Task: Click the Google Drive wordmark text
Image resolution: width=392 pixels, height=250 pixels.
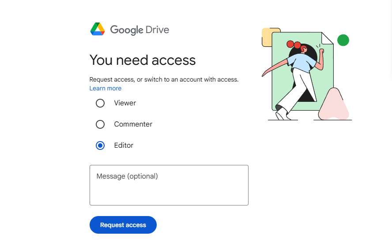Action: tap(140, 30)
